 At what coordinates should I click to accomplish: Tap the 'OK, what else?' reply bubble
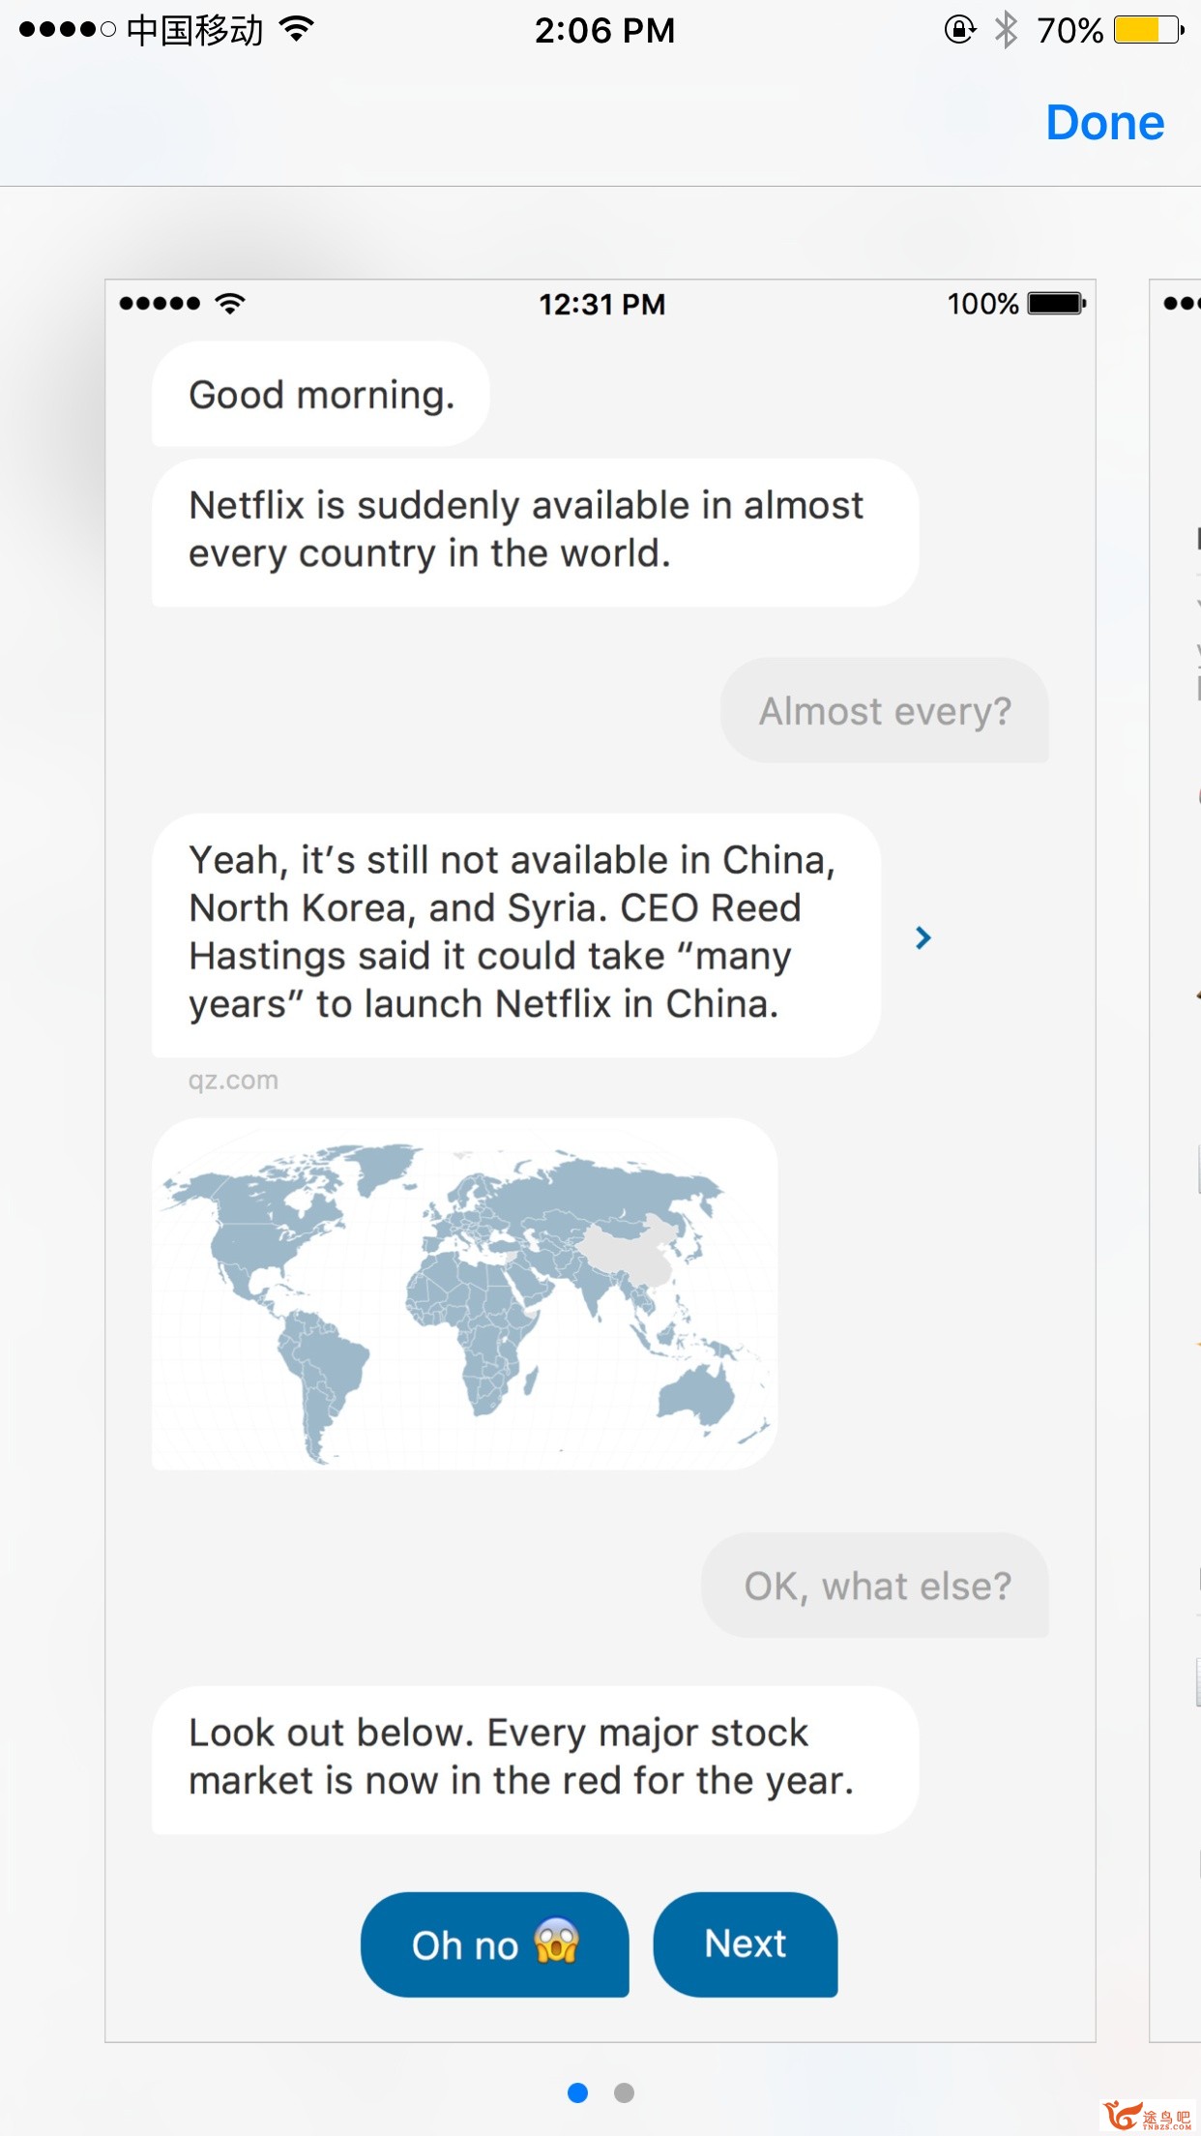(x=875, y=1585)
